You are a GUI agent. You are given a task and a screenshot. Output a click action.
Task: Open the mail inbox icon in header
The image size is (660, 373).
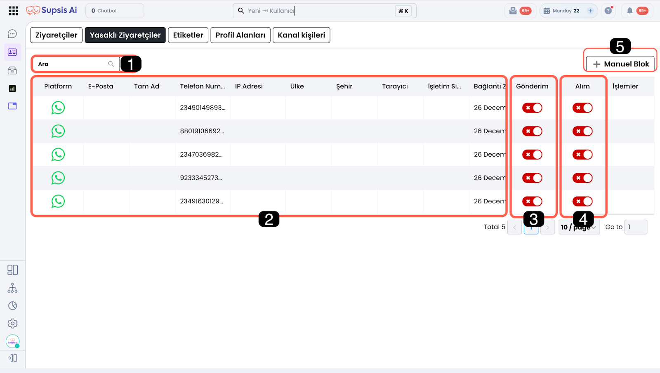[513, 11]
